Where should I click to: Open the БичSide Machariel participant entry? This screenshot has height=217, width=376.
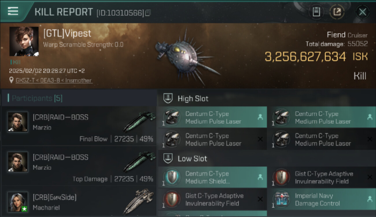coord(79,202)
